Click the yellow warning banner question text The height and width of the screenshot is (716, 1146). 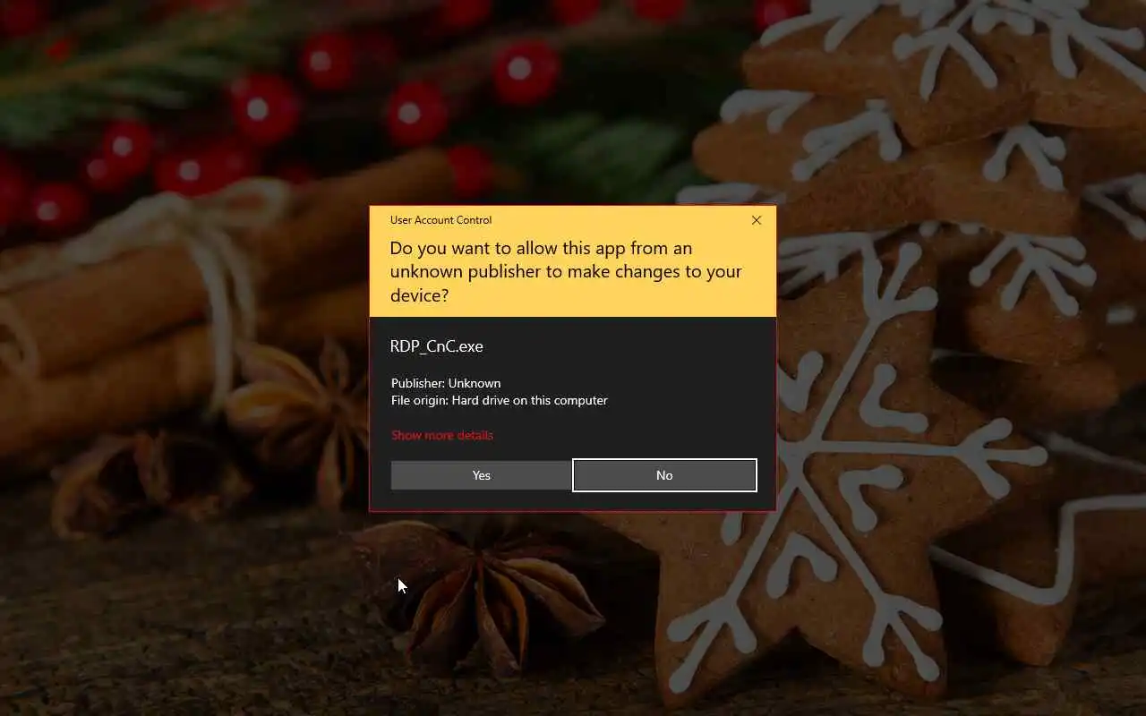566,272
